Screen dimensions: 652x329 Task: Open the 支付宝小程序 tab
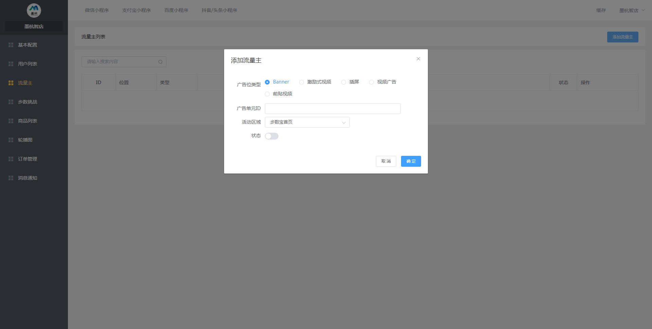(x=137, y=10)
